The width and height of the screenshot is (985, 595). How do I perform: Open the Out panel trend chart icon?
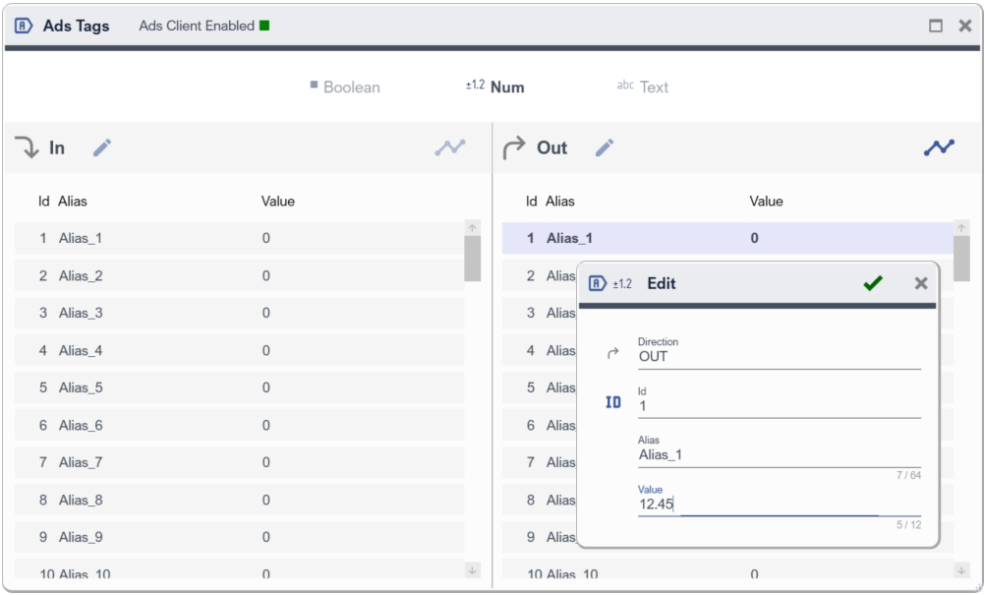[938, 148]
